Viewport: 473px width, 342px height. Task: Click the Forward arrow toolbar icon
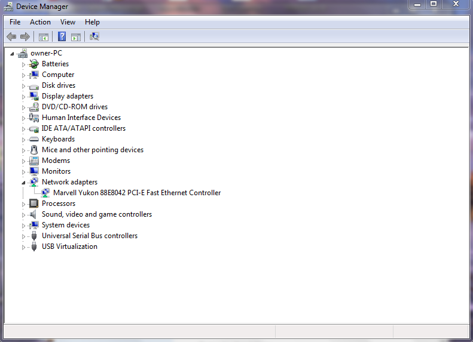(x=25, y=37)
